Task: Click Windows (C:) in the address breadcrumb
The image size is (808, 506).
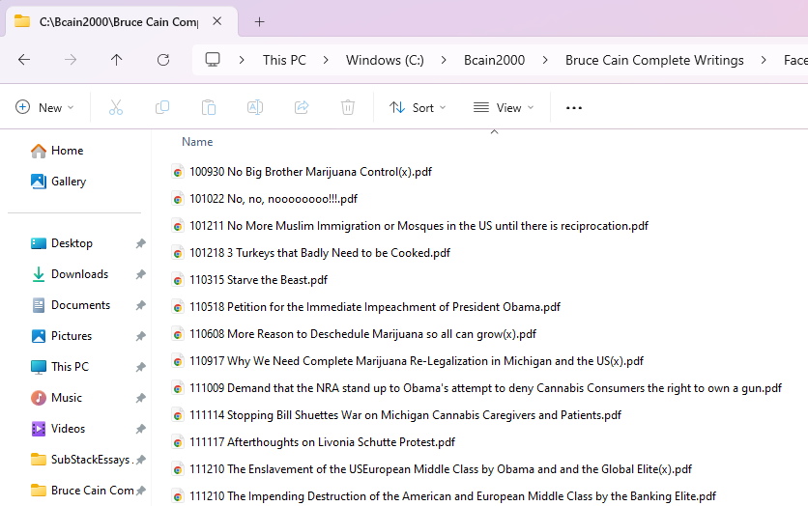Action: click(x=385, y=60)
